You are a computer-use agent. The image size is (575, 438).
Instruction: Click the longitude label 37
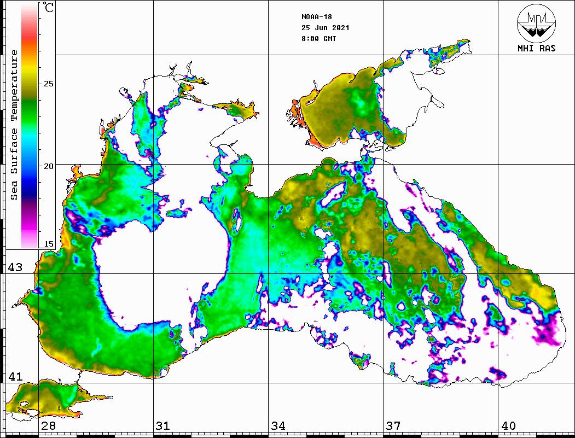tap(393, 425)
